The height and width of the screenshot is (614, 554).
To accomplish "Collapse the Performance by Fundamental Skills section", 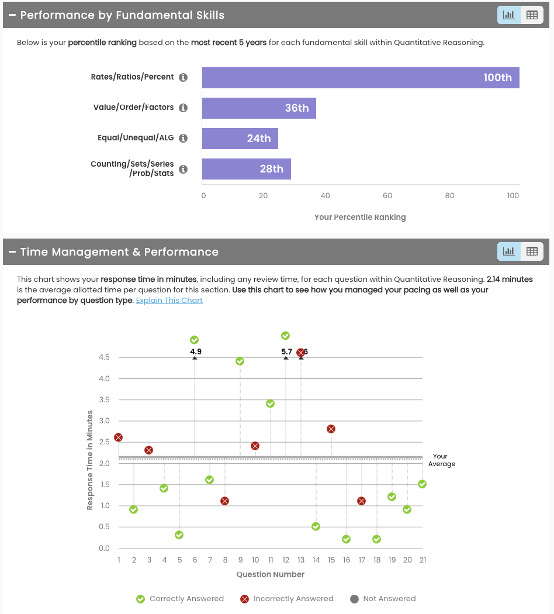I will [12, 15].
